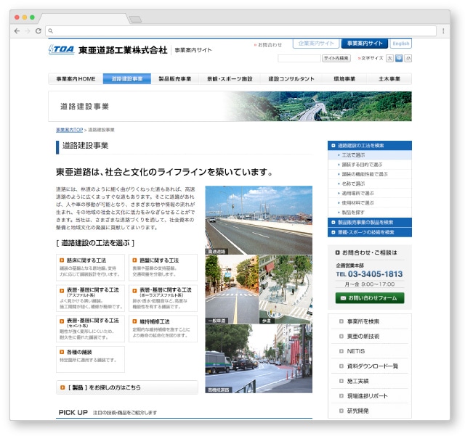Click the 事業案内TOP breadcrumb link
465x436 pixels.
(70, 130)
